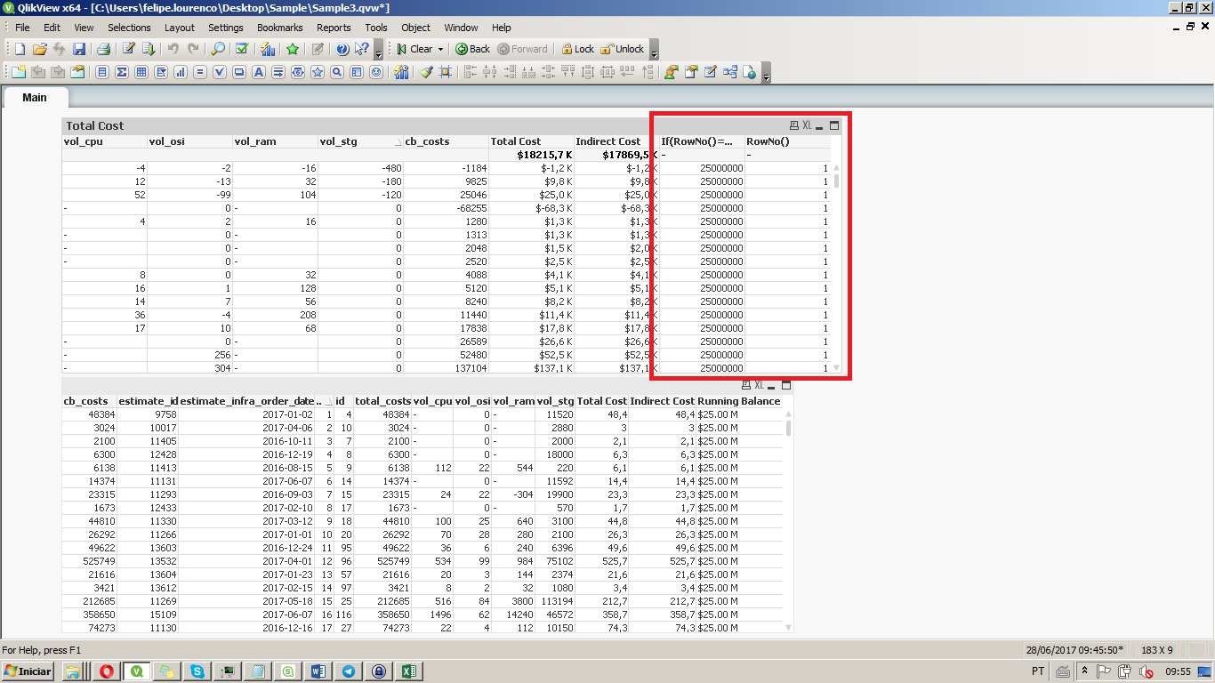
Task: Click the New document icon
Action: (19, 49)
